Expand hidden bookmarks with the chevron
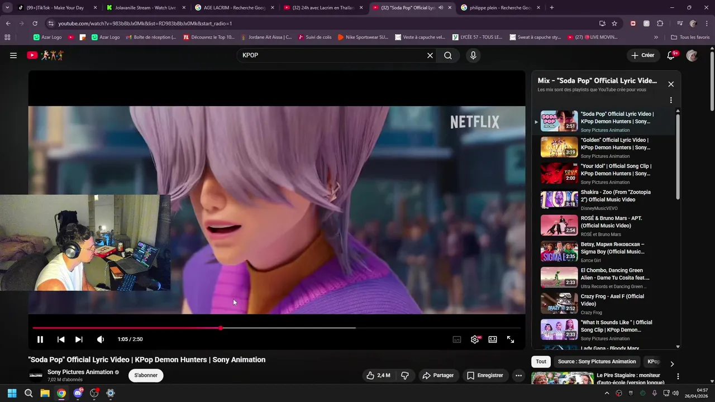715x402 pixels. (x=656, y=37)
